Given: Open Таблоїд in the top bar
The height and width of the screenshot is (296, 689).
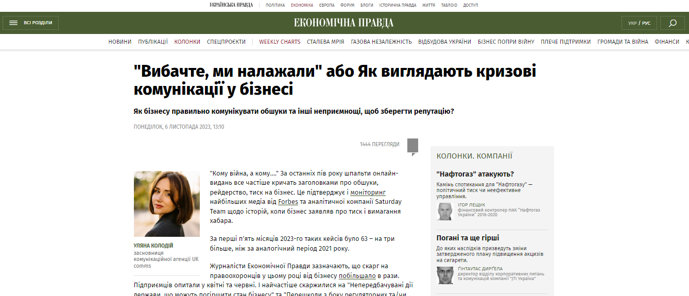Looking at the screenshot, I should 449,5.
